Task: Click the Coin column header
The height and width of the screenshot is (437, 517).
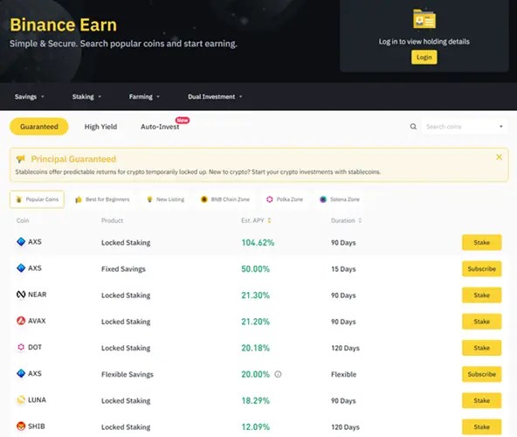Action: (23, 220)
